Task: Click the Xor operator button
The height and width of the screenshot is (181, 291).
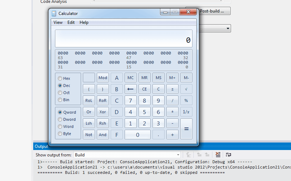Action: (x=102, y=112)
